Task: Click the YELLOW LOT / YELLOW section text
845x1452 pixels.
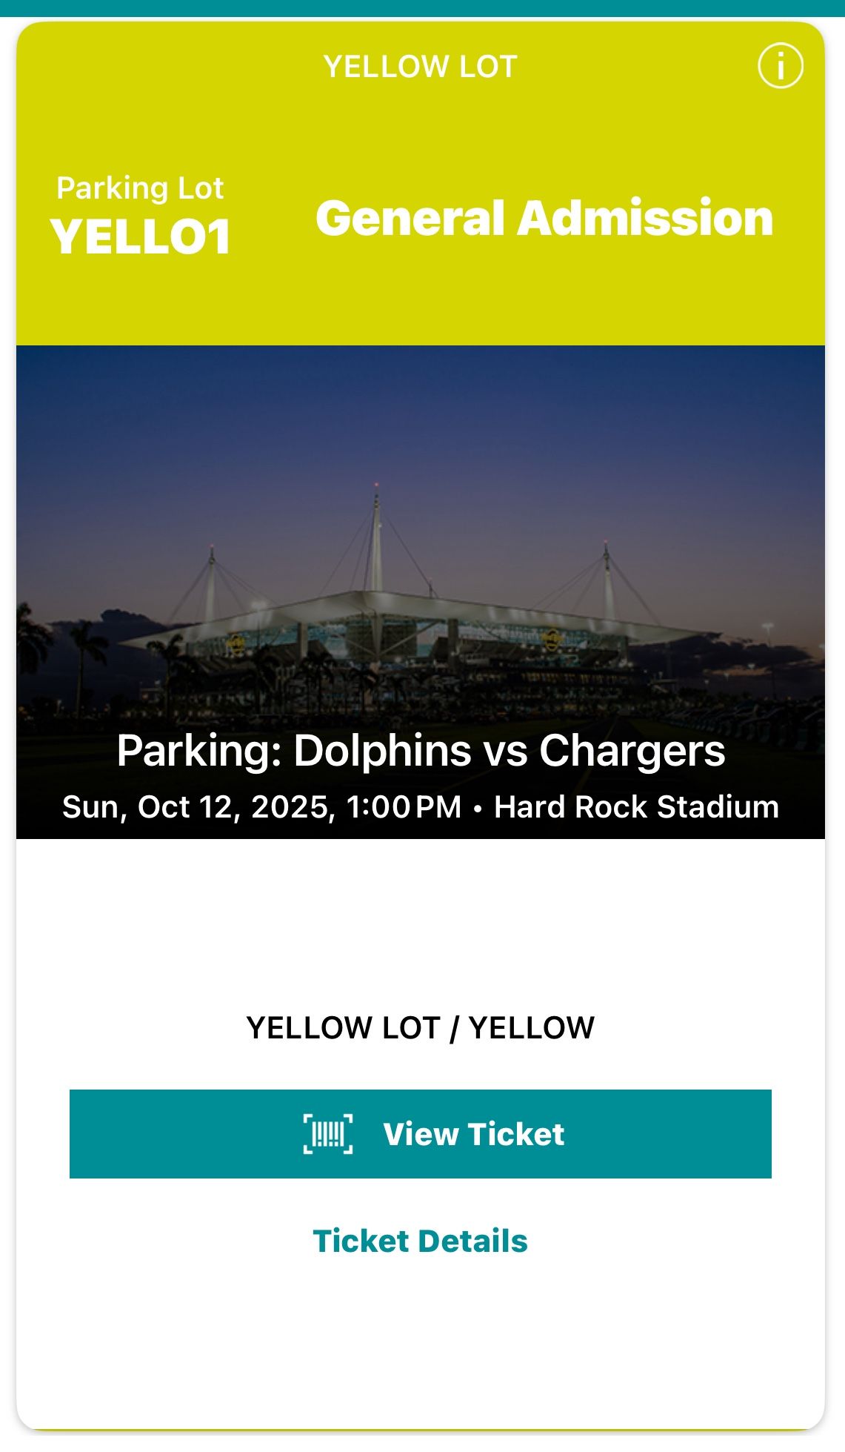Action: point(420,1028)
